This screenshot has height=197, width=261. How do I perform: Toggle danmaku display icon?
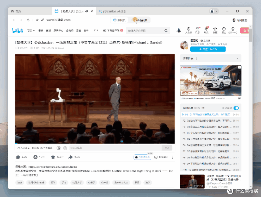click(59, 148)
